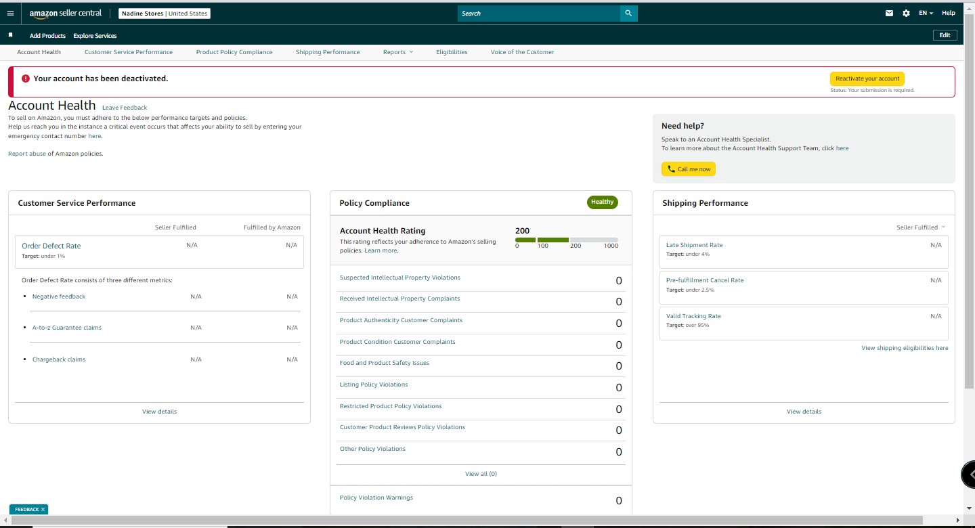Click Product Condition Customer Complaints
Viewport: 975px width, 528px height.
(397, 342)
